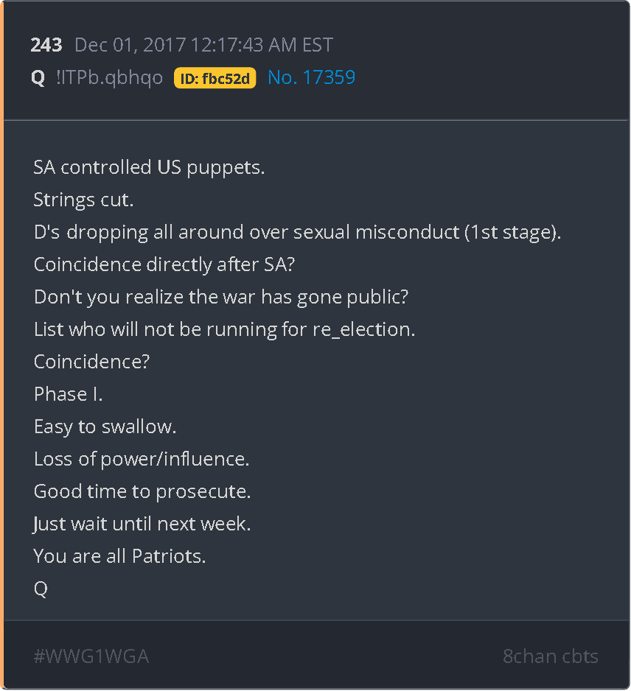Click the author name Q in header
Image resolution: width=631 pixels, height=691 pixels.
pyautogui.click(x=38, y=78)
